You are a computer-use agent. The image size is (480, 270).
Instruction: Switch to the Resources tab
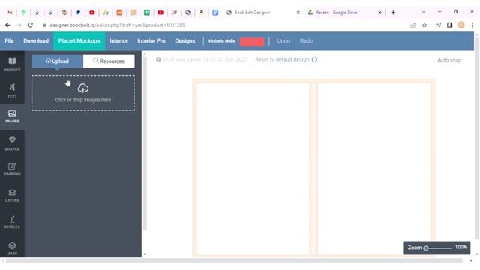click(109, 61)
